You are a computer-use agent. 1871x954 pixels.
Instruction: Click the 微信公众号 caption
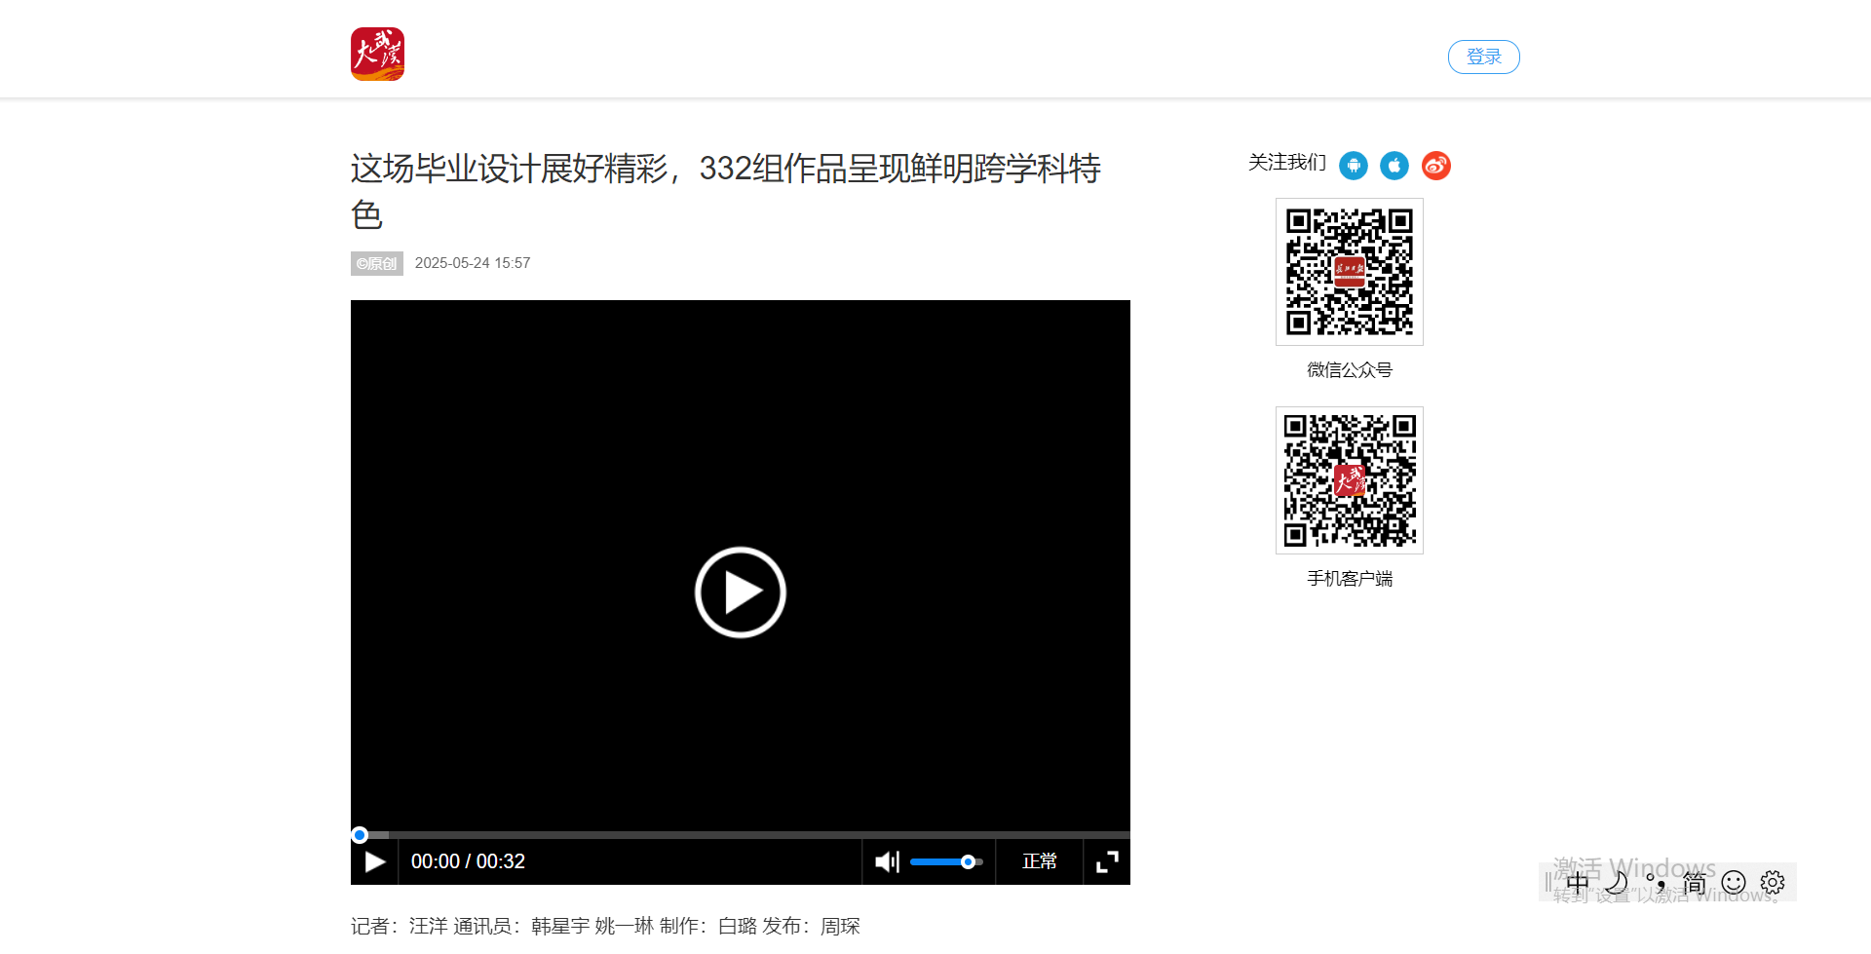1350,370
